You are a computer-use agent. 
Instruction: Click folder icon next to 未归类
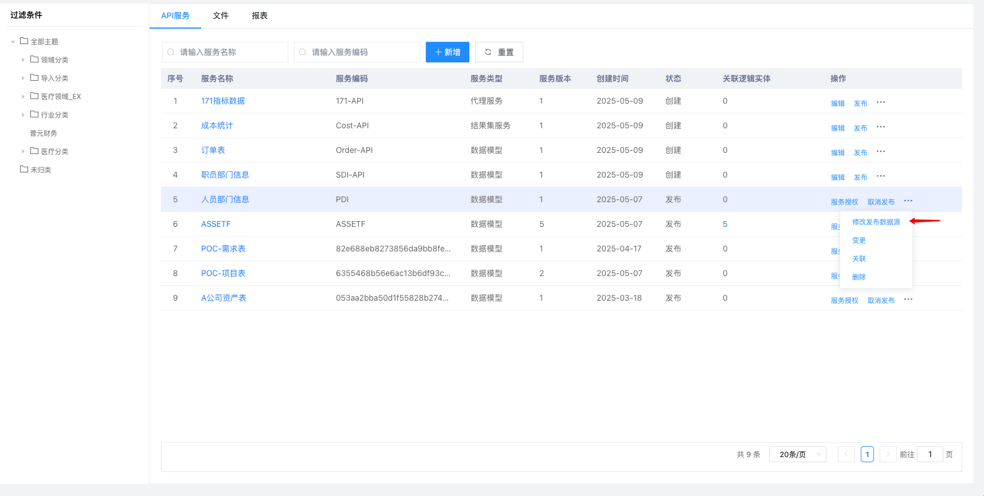24,170
